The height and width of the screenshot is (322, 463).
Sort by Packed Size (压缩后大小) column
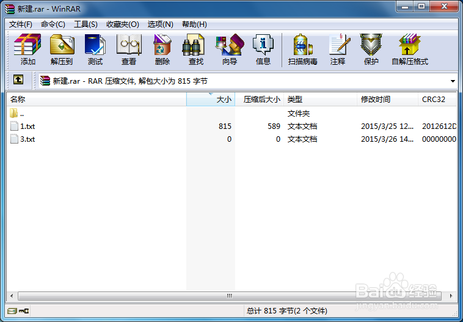click(260, 99)
